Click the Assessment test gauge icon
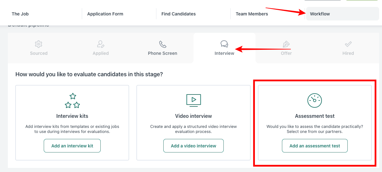Viewport: 382px width, 172px height. (x=315, y=100)
